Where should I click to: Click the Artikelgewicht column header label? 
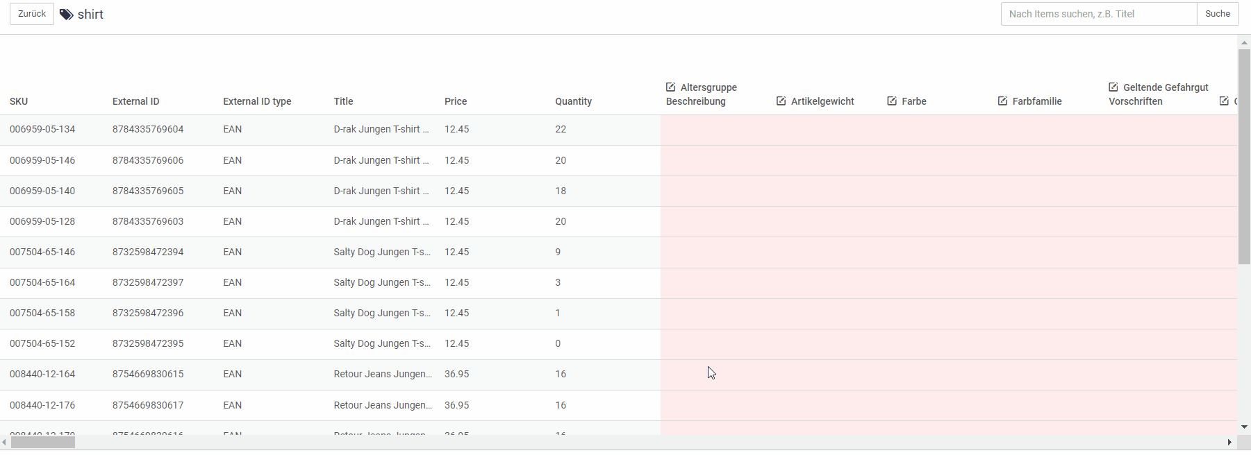point(822,101)
